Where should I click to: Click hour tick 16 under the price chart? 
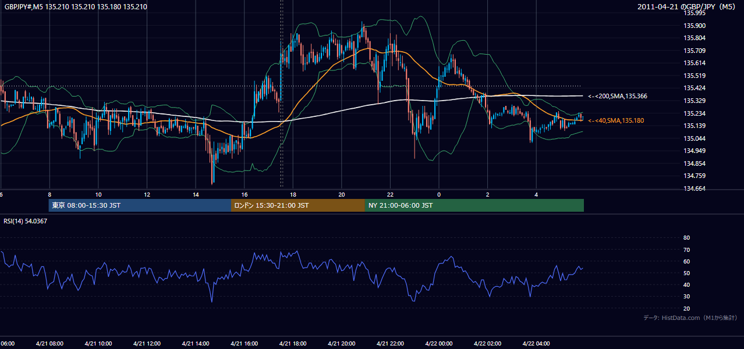(x=245, y=194)
